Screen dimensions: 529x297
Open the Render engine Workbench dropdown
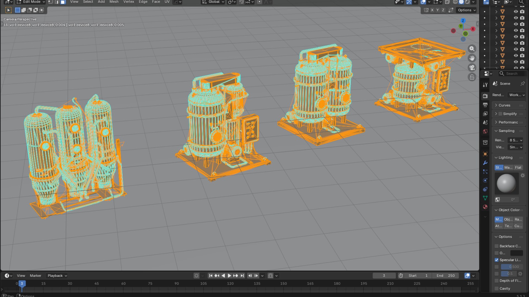(x=517, y=95)
